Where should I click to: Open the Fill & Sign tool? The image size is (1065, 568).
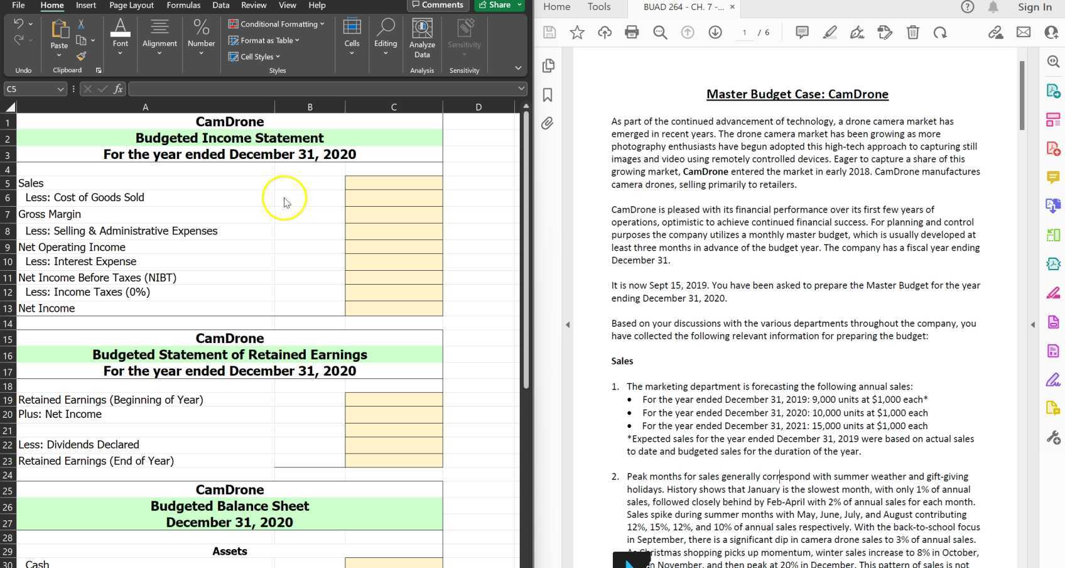pos(857,32)
